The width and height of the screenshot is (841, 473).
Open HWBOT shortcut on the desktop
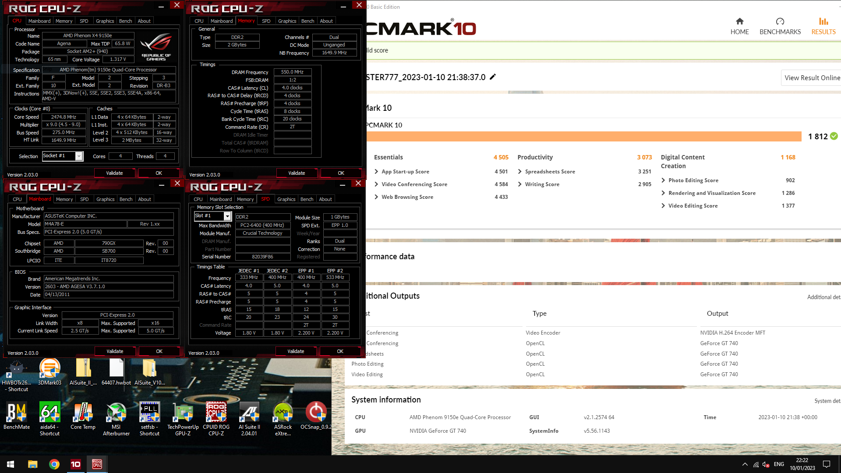(x=17, y=375)
